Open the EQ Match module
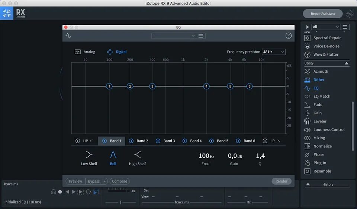Image resolution: width=357 pixels, height=209 pixels. (x=317, y=96)
